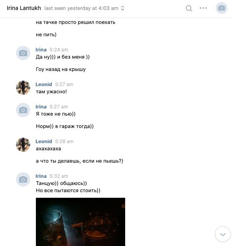
Task: Select the message "там ужасно!"
Action: 51,92
